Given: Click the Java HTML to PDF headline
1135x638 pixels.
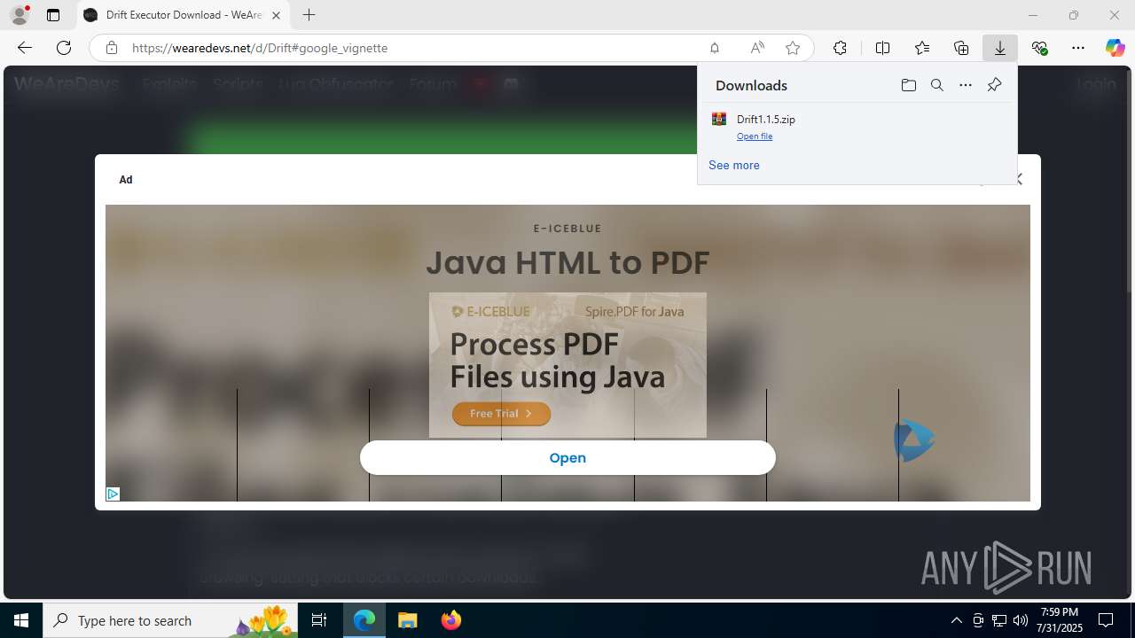Looking at the screenshot, I should 567,262.
